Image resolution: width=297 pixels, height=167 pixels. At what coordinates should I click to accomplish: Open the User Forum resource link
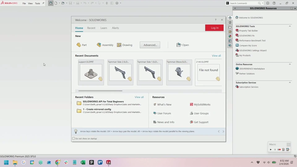162,113
